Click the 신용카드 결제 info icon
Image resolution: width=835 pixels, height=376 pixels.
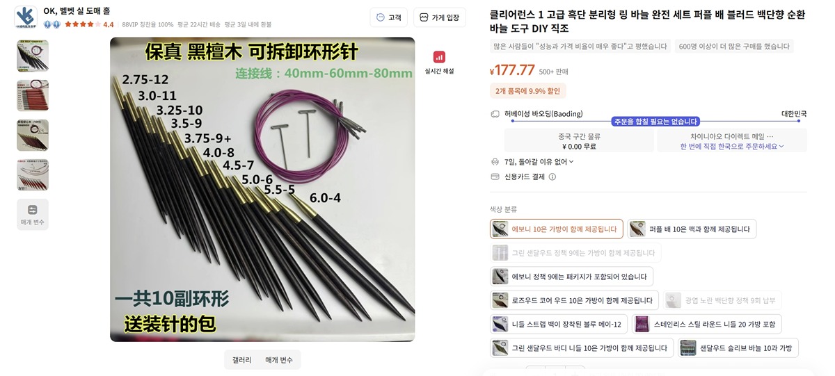552,177
